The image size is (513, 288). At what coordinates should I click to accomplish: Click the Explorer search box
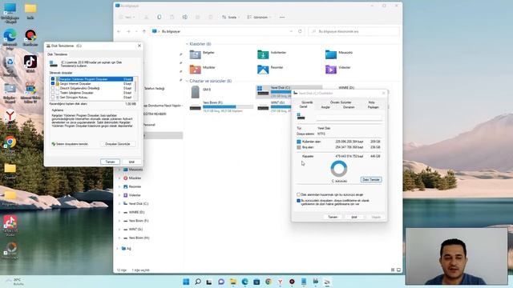coord(353,31)
